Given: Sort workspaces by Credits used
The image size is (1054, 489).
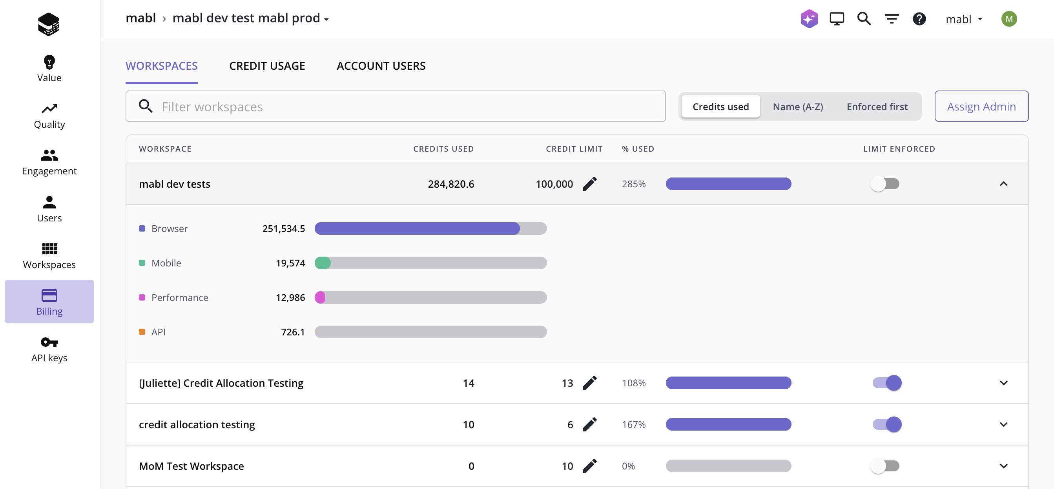Looking at the screenshot, I should 720,107.
